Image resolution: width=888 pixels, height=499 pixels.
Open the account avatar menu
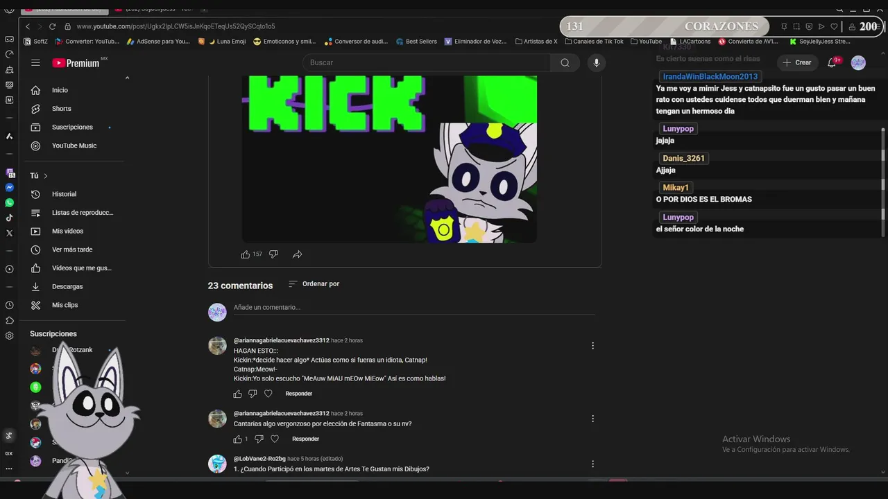point(858,62)
